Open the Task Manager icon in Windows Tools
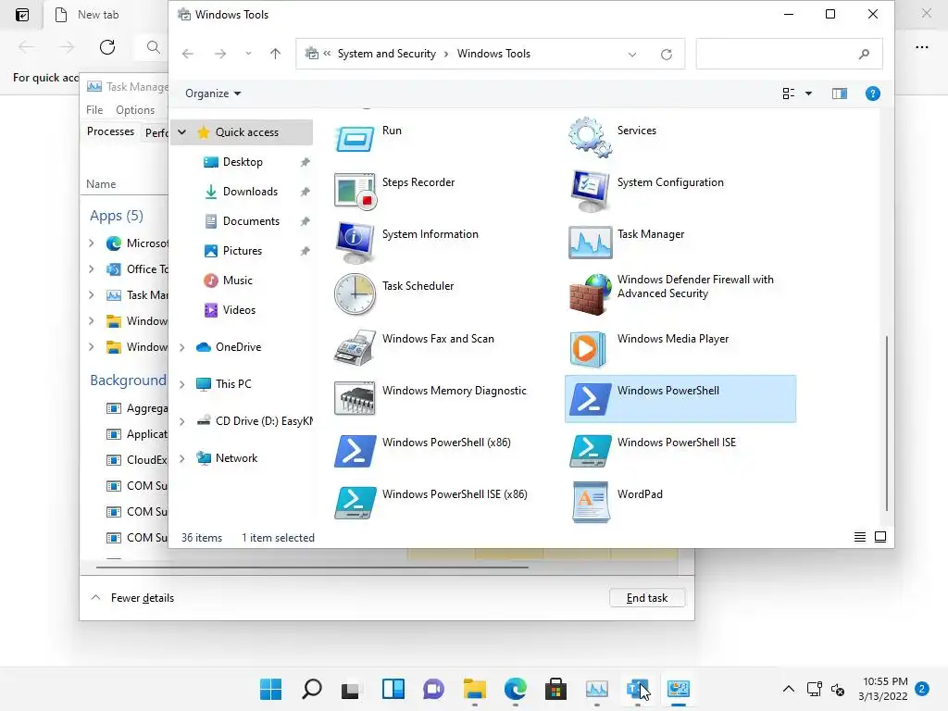The width and height of the screenshot is (948, 711). 590,243
